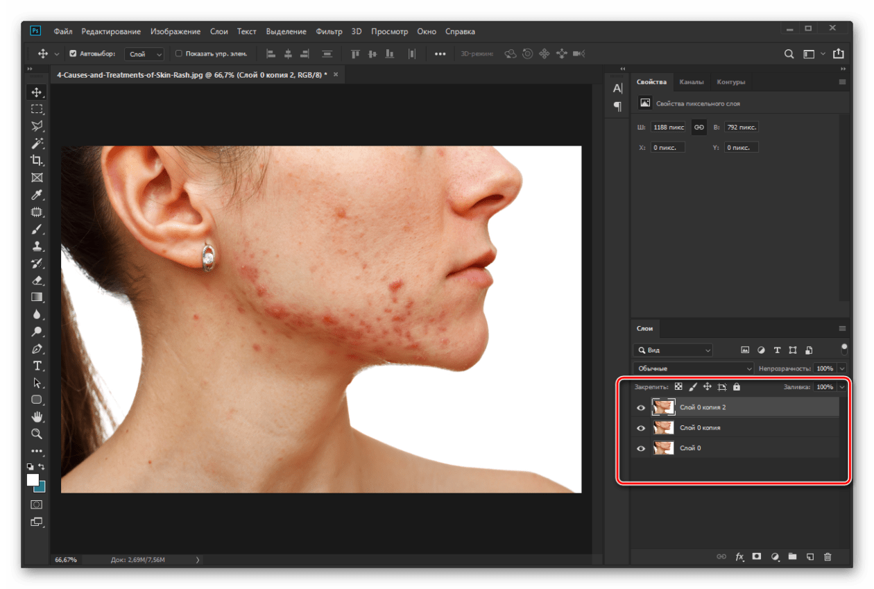
Task: Toggle visibility of Слой 0 layer
Action: pyautogui.click(x=641, y=449)
